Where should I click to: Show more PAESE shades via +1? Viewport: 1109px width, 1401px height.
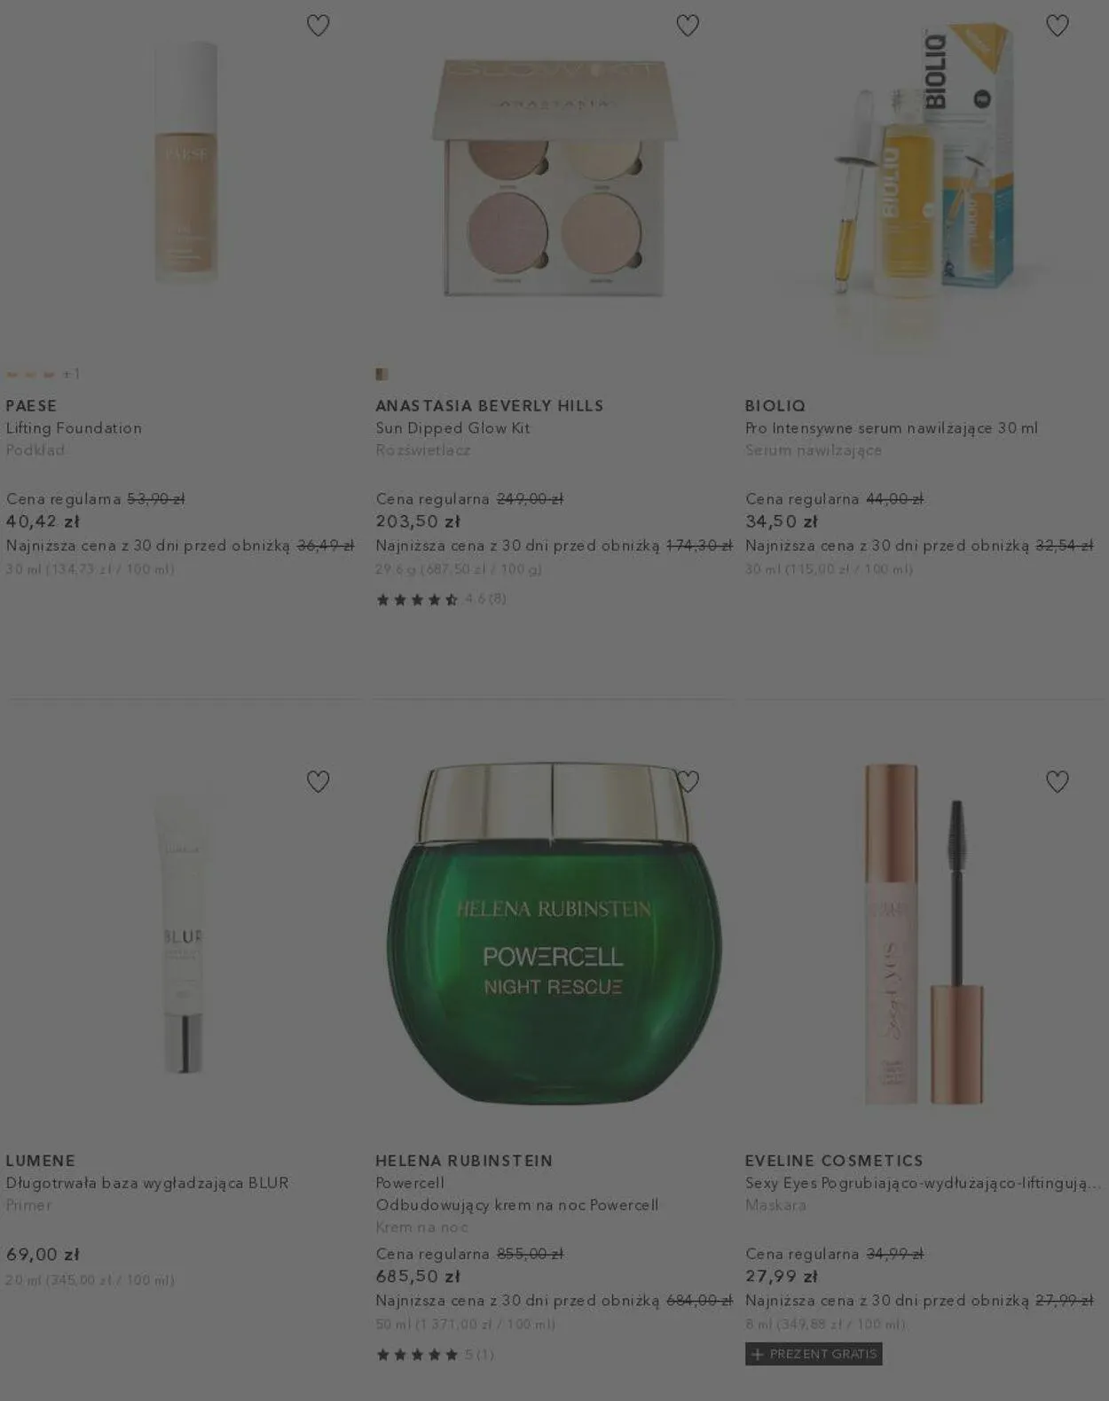click(71, 374)
